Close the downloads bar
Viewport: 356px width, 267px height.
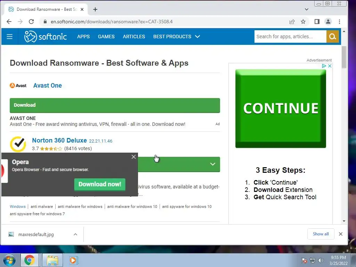[341, 234]
